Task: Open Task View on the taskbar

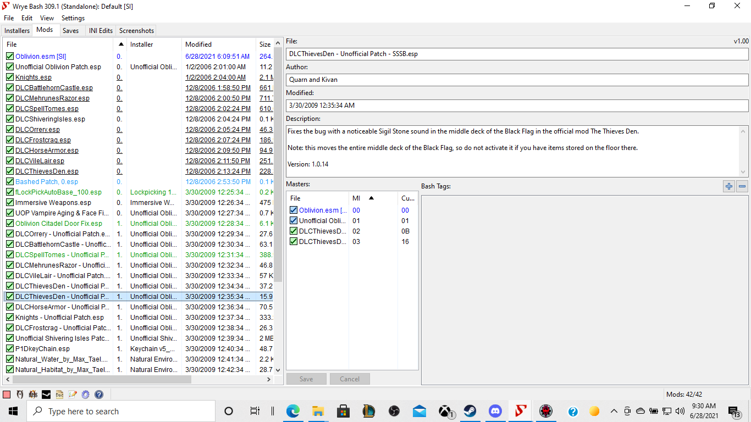Action: coord(255,411)
